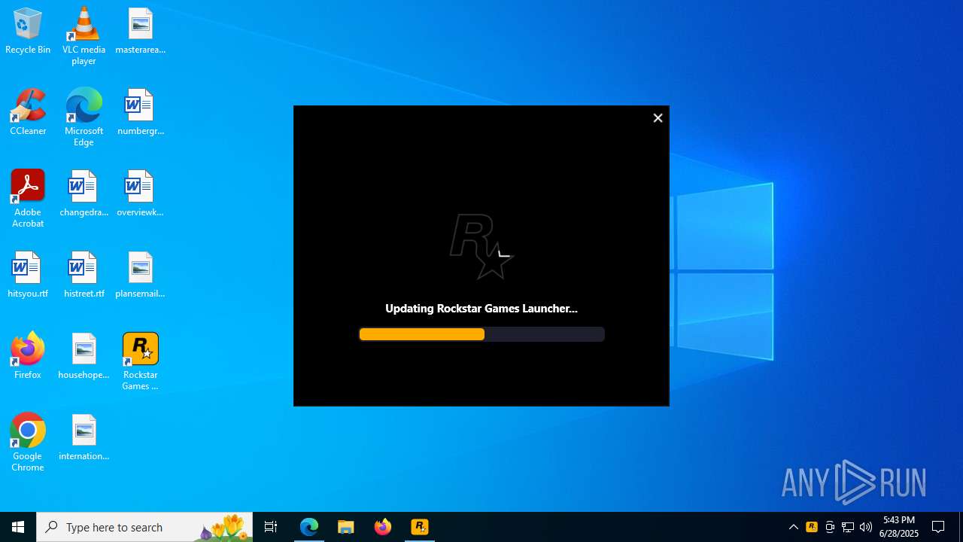Open the taskbar clock and date
The image size is (963, 542).
pos(899,527)
